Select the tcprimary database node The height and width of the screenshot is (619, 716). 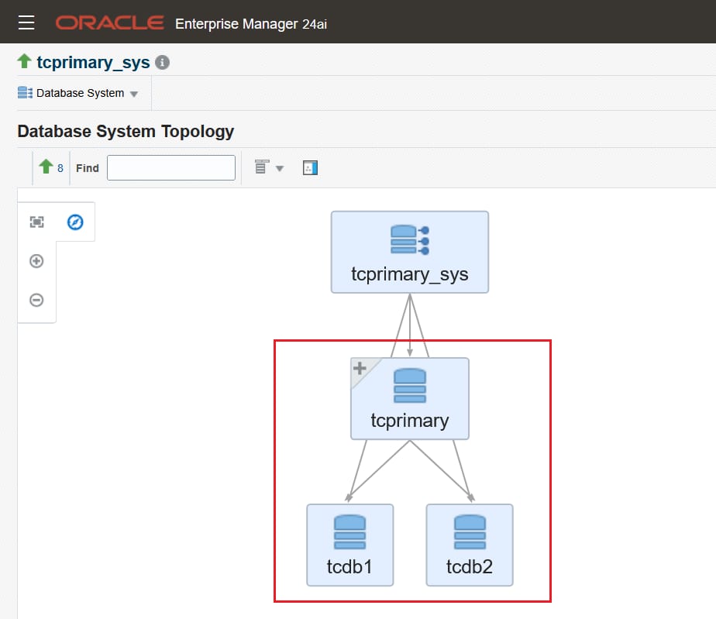pos(410,399)
